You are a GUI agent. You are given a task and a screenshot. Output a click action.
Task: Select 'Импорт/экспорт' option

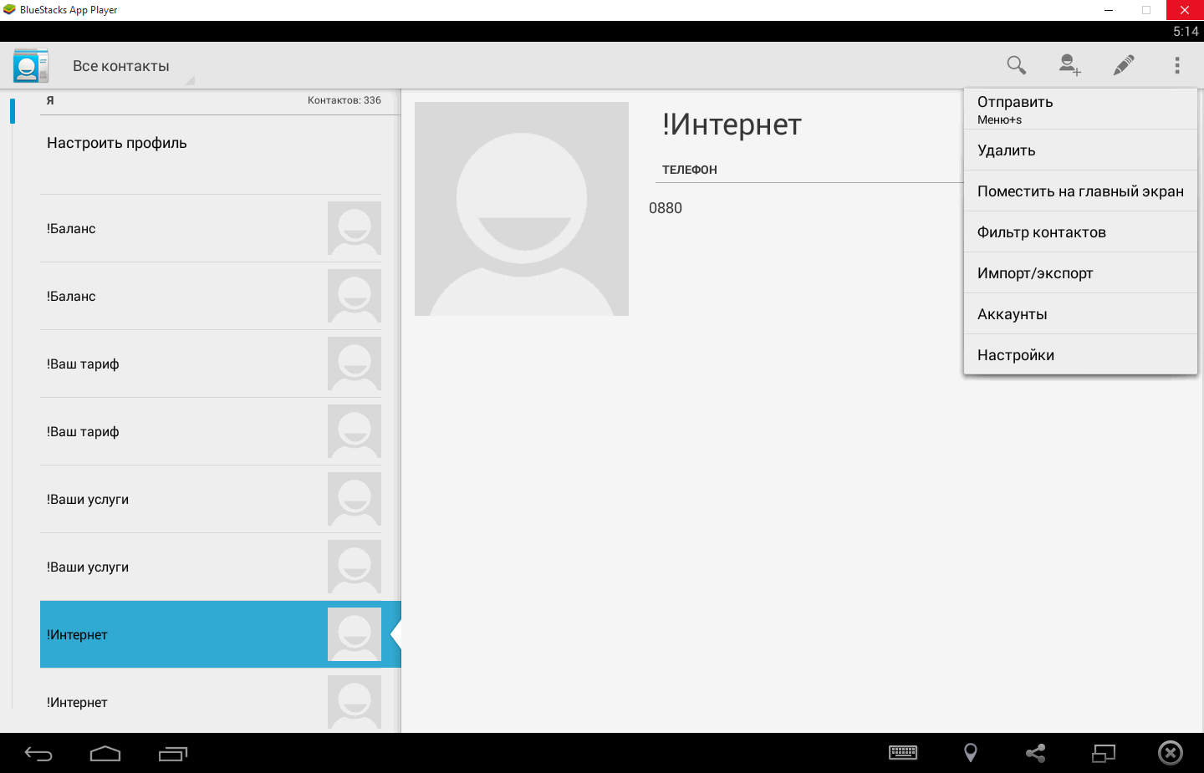pos(1080,273)
